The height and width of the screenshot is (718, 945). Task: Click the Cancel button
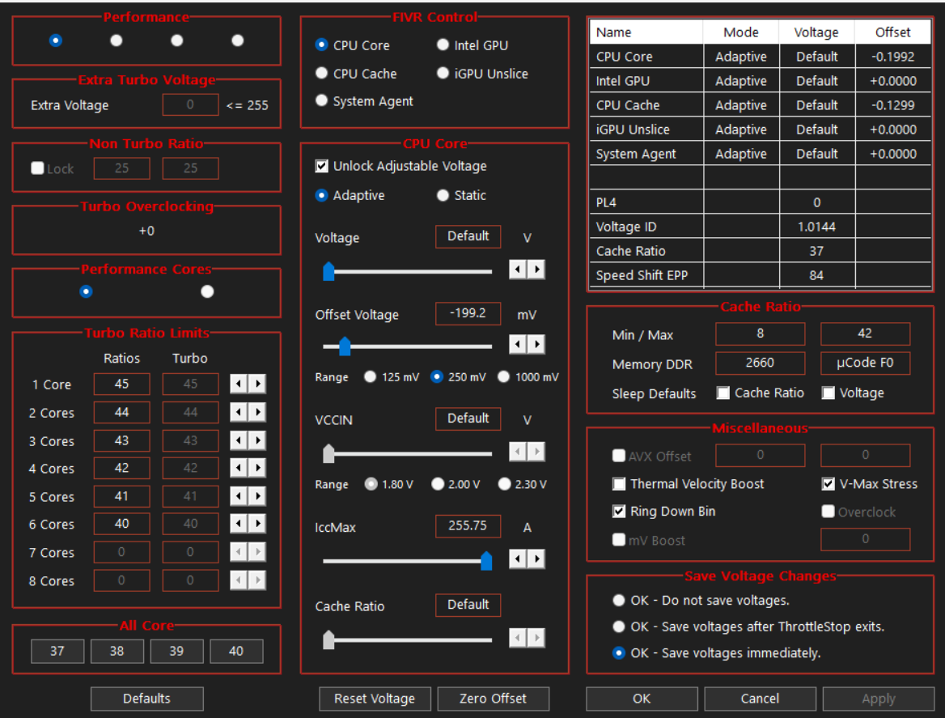click(760, 699)
